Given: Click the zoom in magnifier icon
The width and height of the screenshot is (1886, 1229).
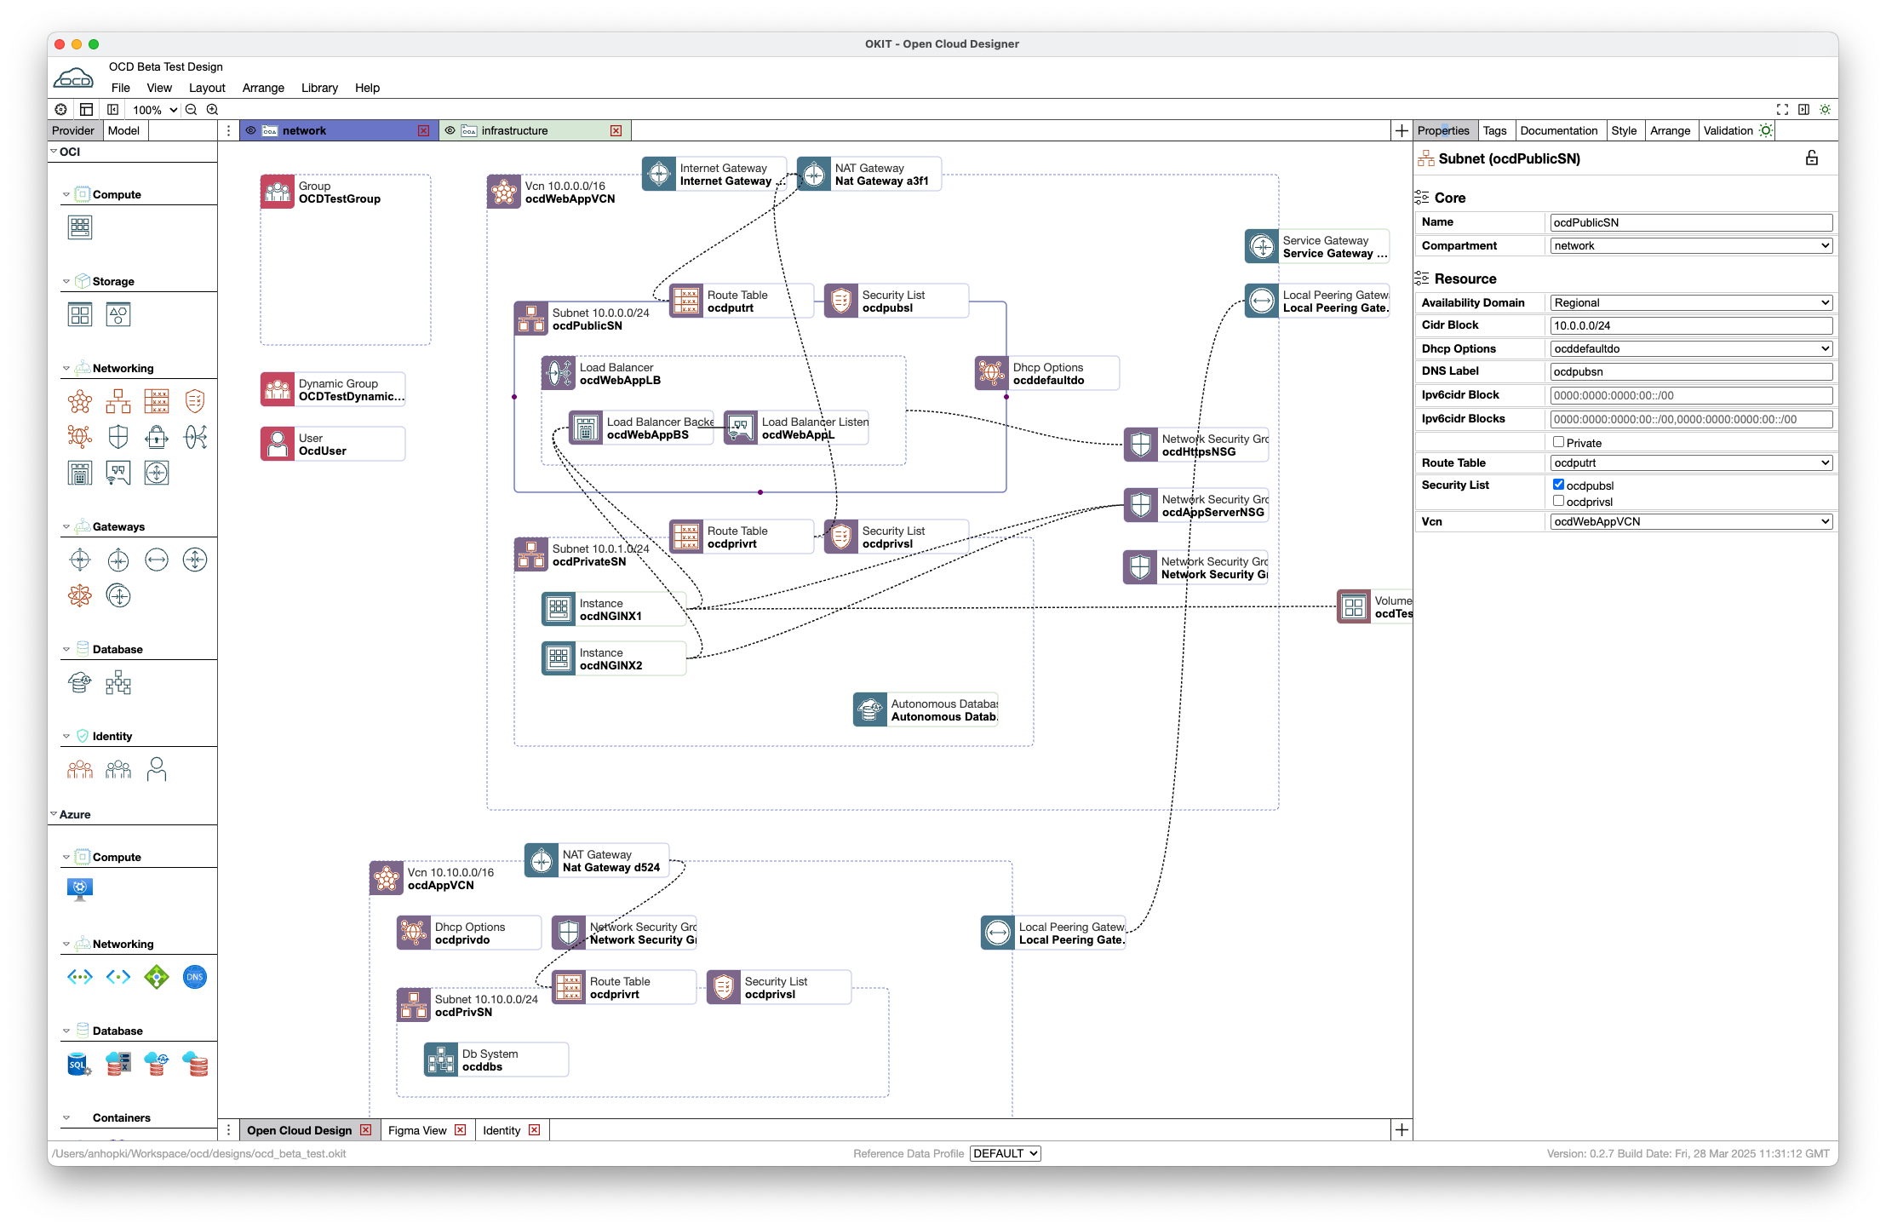Looking at the screenshot, I should (x=213, y=110).
